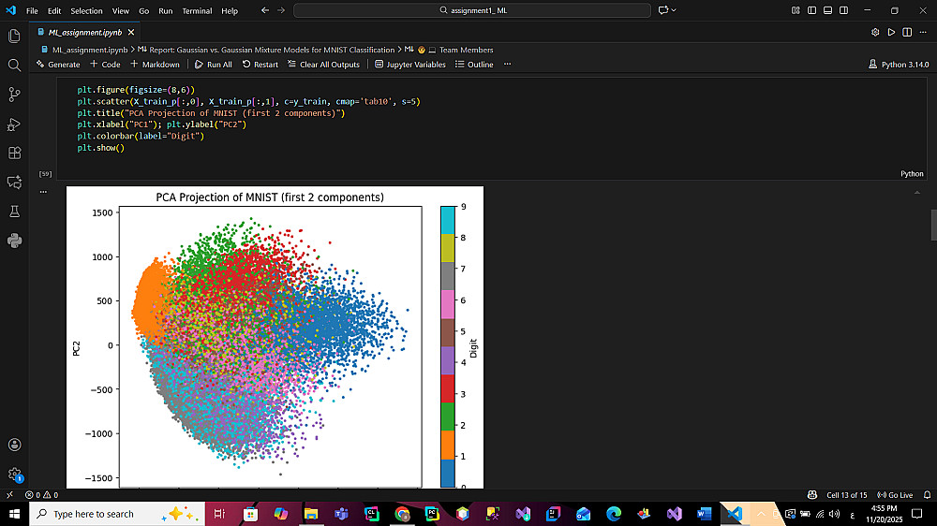Select the Python 3.14.0 kernel picker
Viewport: 937px width, 526px height.
(899, 65)
